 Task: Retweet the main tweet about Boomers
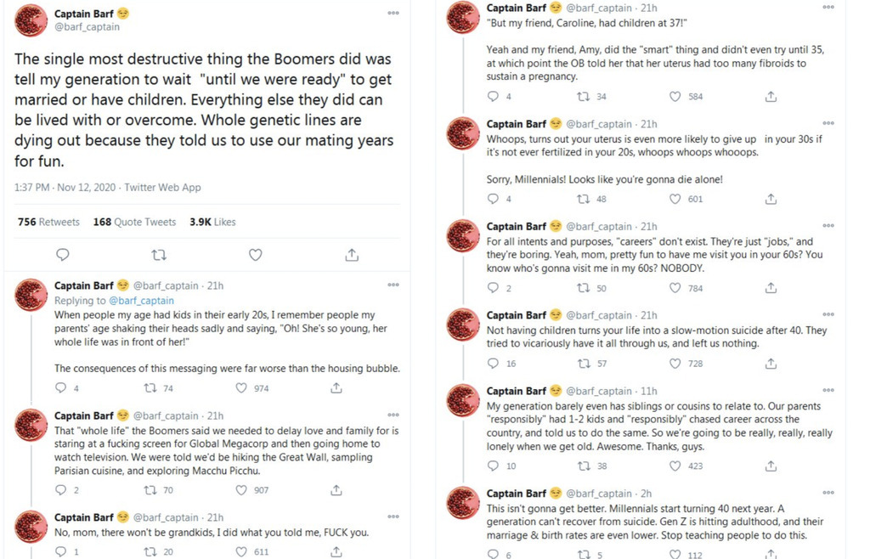click(x=159, y=255)
